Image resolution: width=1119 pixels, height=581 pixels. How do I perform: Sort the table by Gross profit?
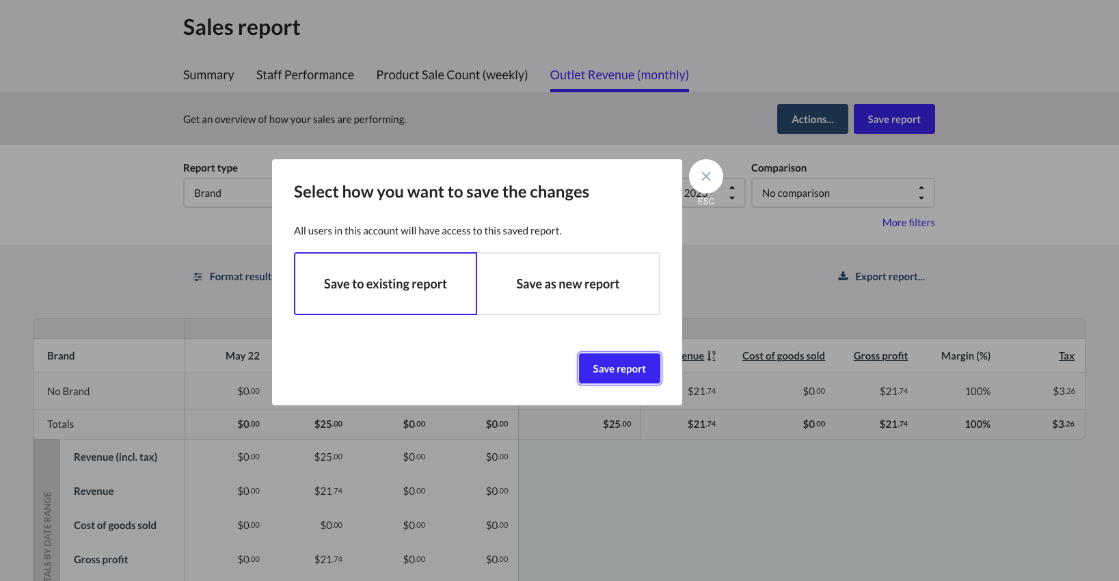[x=880, y=355]
